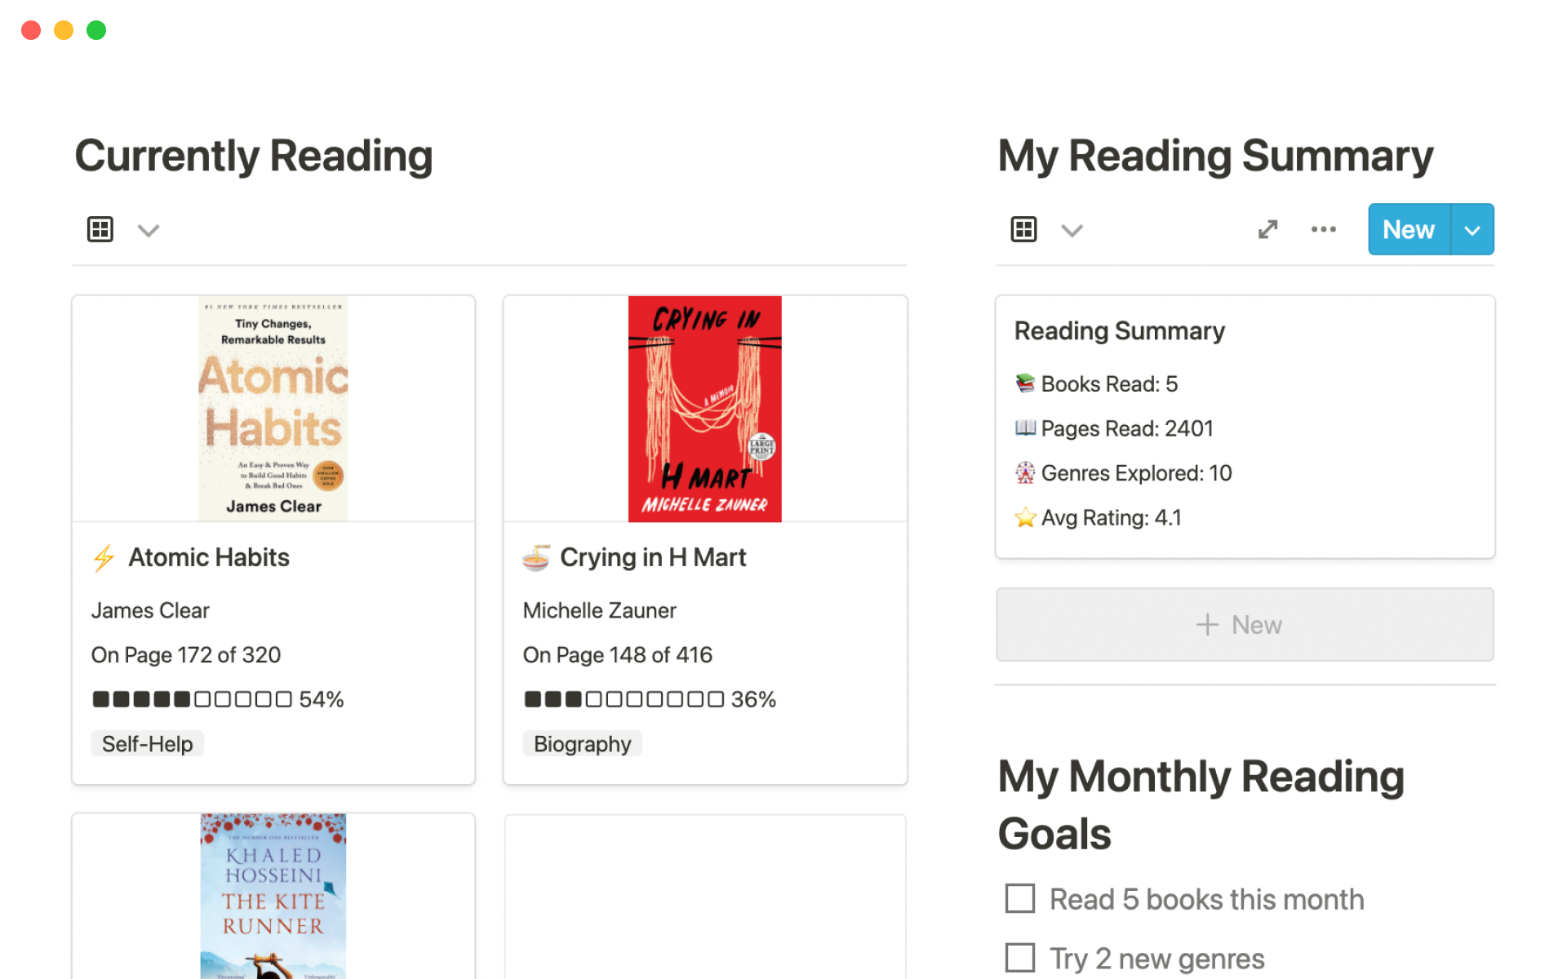Open The Kite Runner book cover thumbnail

(x=273, y=896)
